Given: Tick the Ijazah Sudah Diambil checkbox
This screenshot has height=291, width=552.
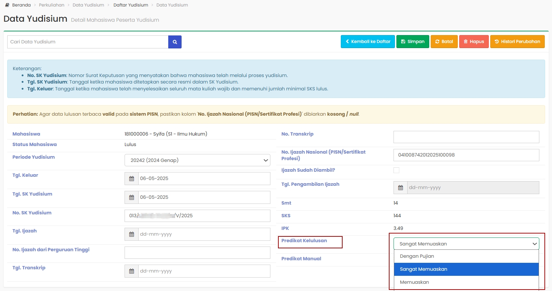Looking at the screenshot, I should tap(396, 170).
